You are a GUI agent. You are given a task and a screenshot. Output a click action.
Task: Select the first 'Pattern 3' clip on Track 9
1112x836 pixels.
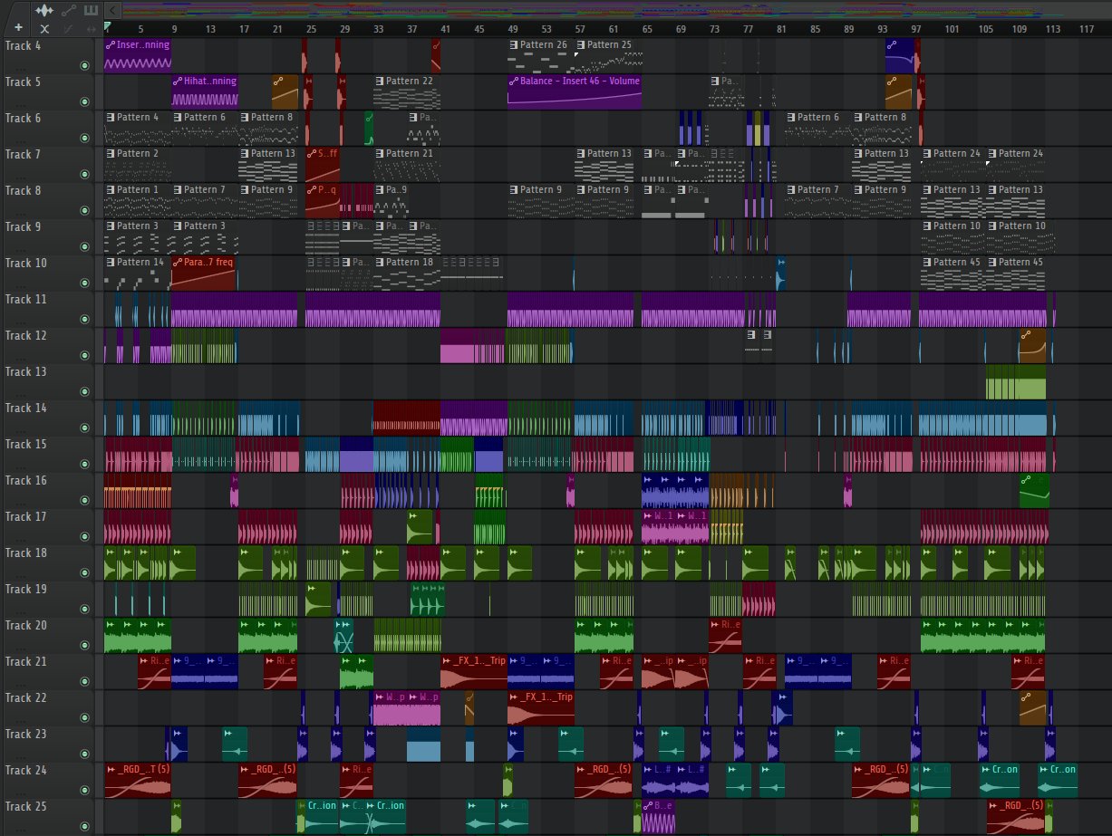click(137, 237)
